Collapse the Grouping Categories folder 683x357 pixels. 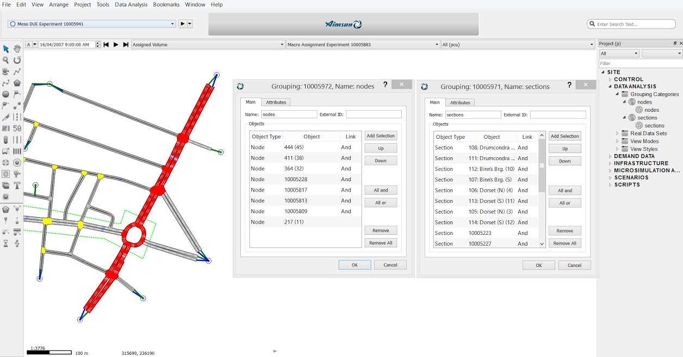(x=617, y=94)
